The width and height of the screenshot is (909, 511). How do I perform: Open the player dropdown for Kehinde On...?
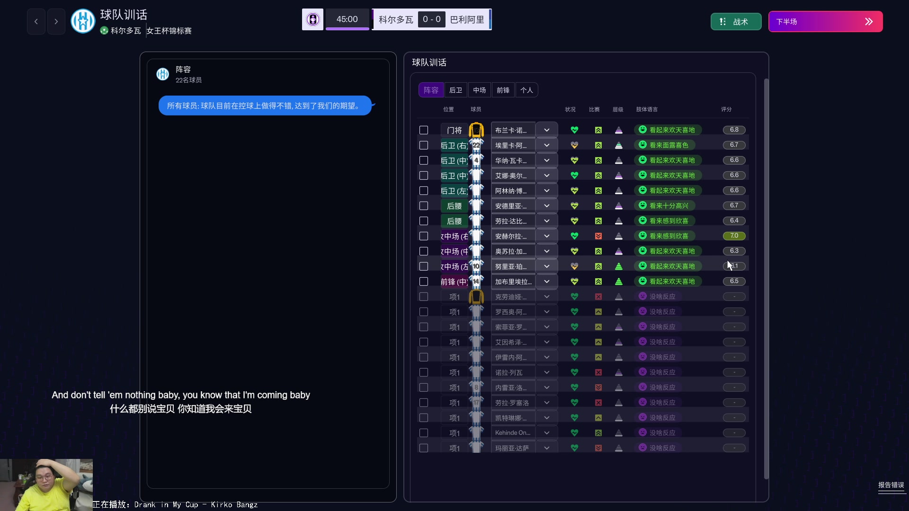coord(547,433)
